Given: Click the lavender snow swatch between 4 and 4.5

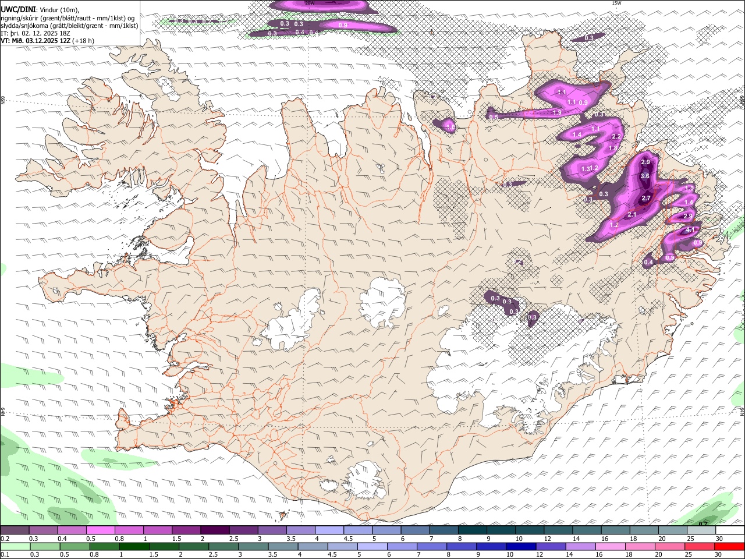Looking at the screenshot, I should (x=329, y=530).
